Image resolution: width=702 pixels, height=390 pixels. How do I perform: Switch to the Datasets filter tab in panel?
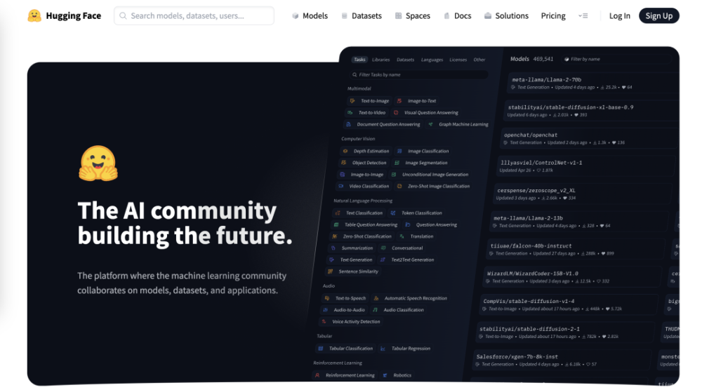[x=405, y=60]
